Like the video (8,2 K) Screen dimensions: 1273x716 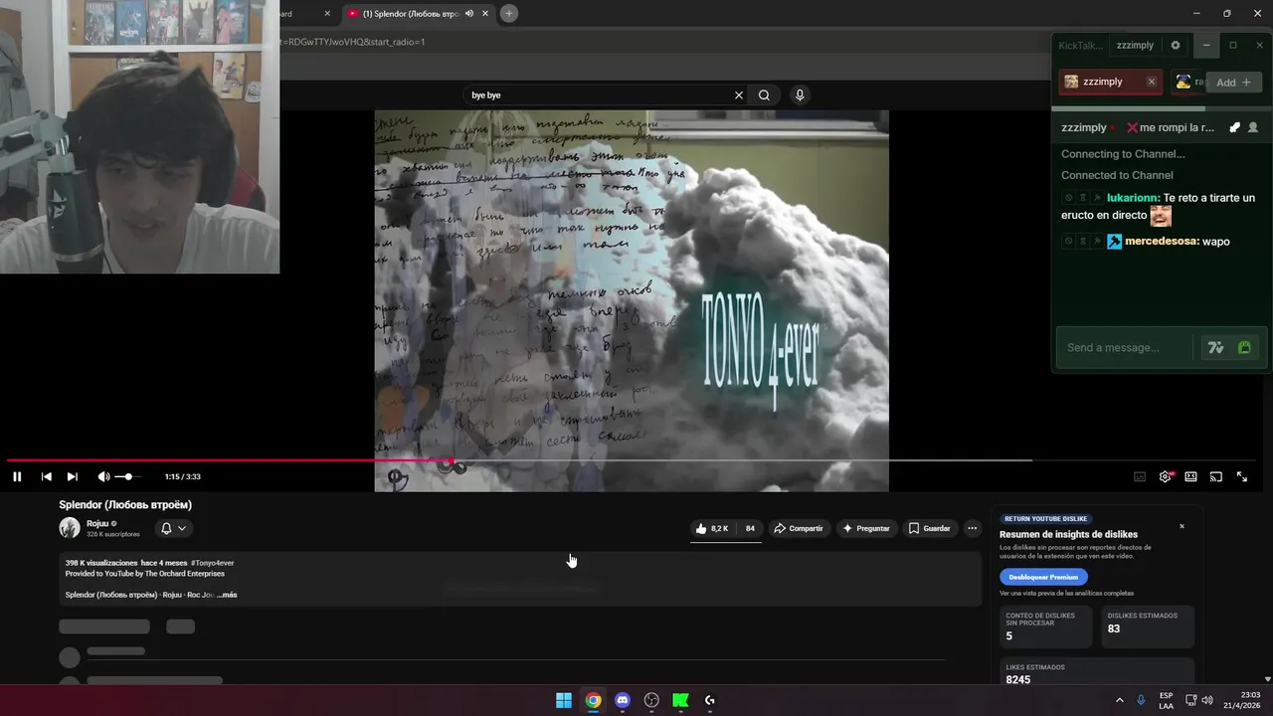pos(714,528)
